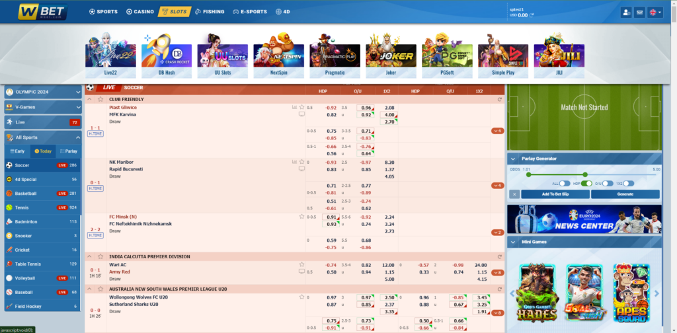Open the Live22 slots provider

pyautogui.click(x=110, y=56)
